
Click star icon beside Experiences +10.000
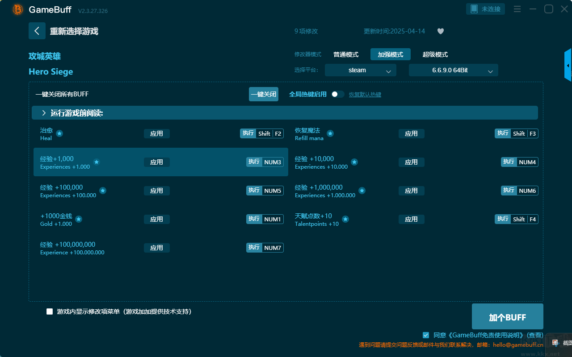354,162
